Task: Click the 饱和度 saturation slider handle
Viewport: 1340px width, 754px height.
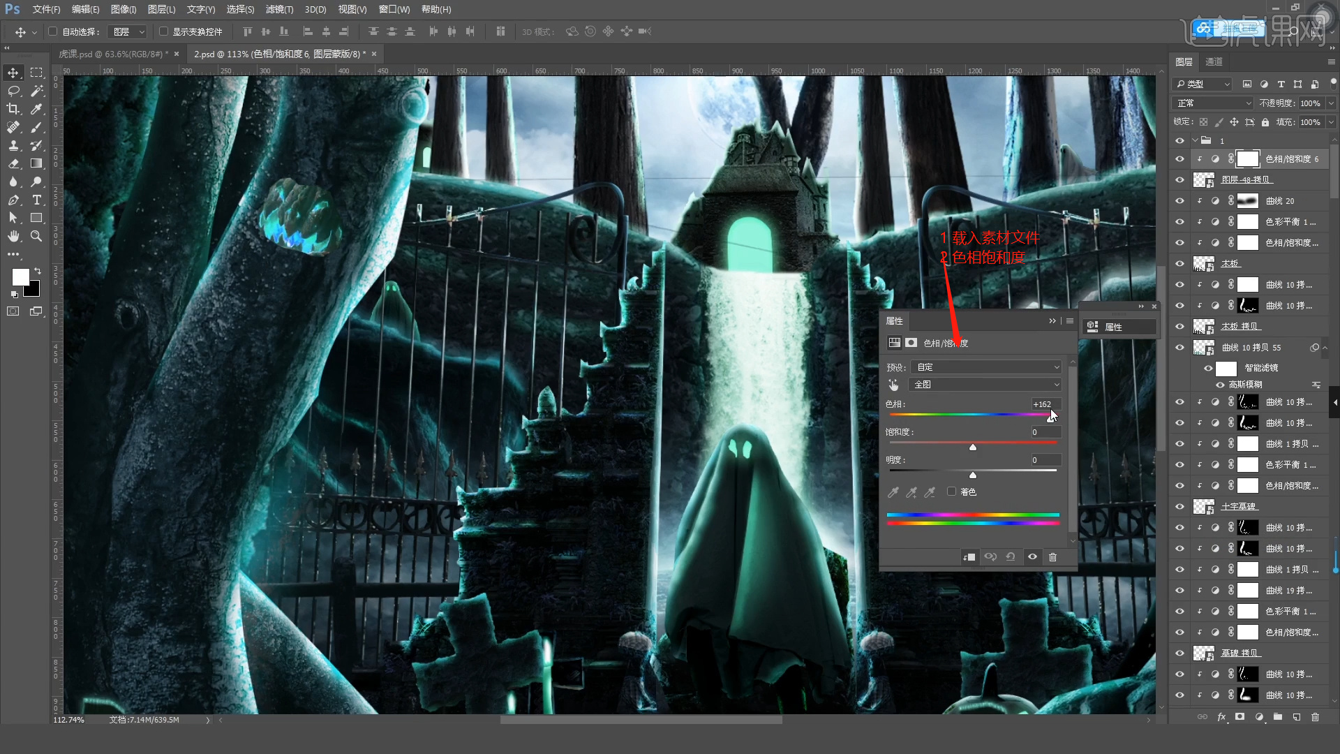Action: pos(973,447)
